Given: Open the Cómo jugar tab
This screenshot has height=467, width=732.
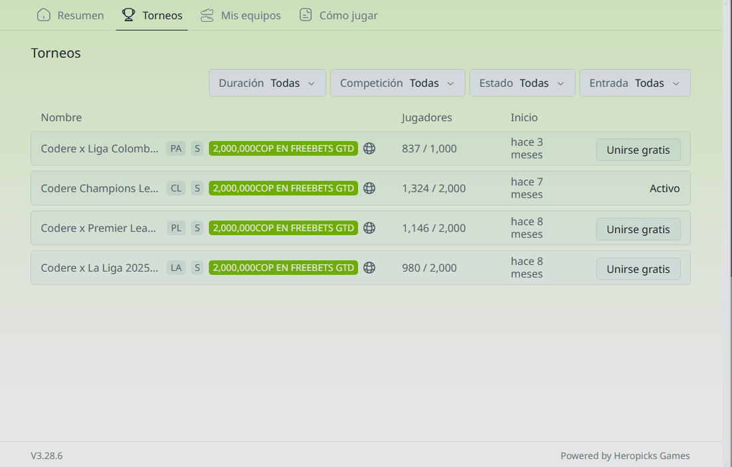Looking at the screenshot, I should [x=338, y=15].
